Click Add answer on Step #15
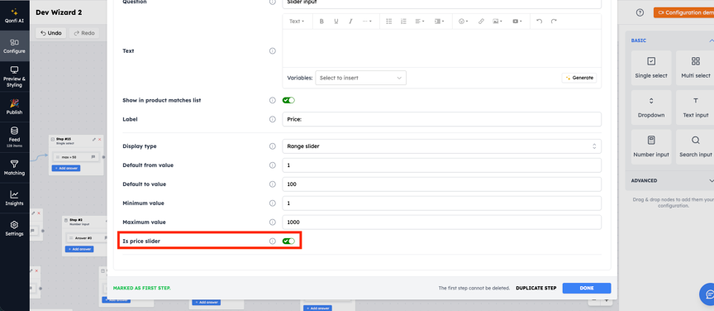 point(66,168)
